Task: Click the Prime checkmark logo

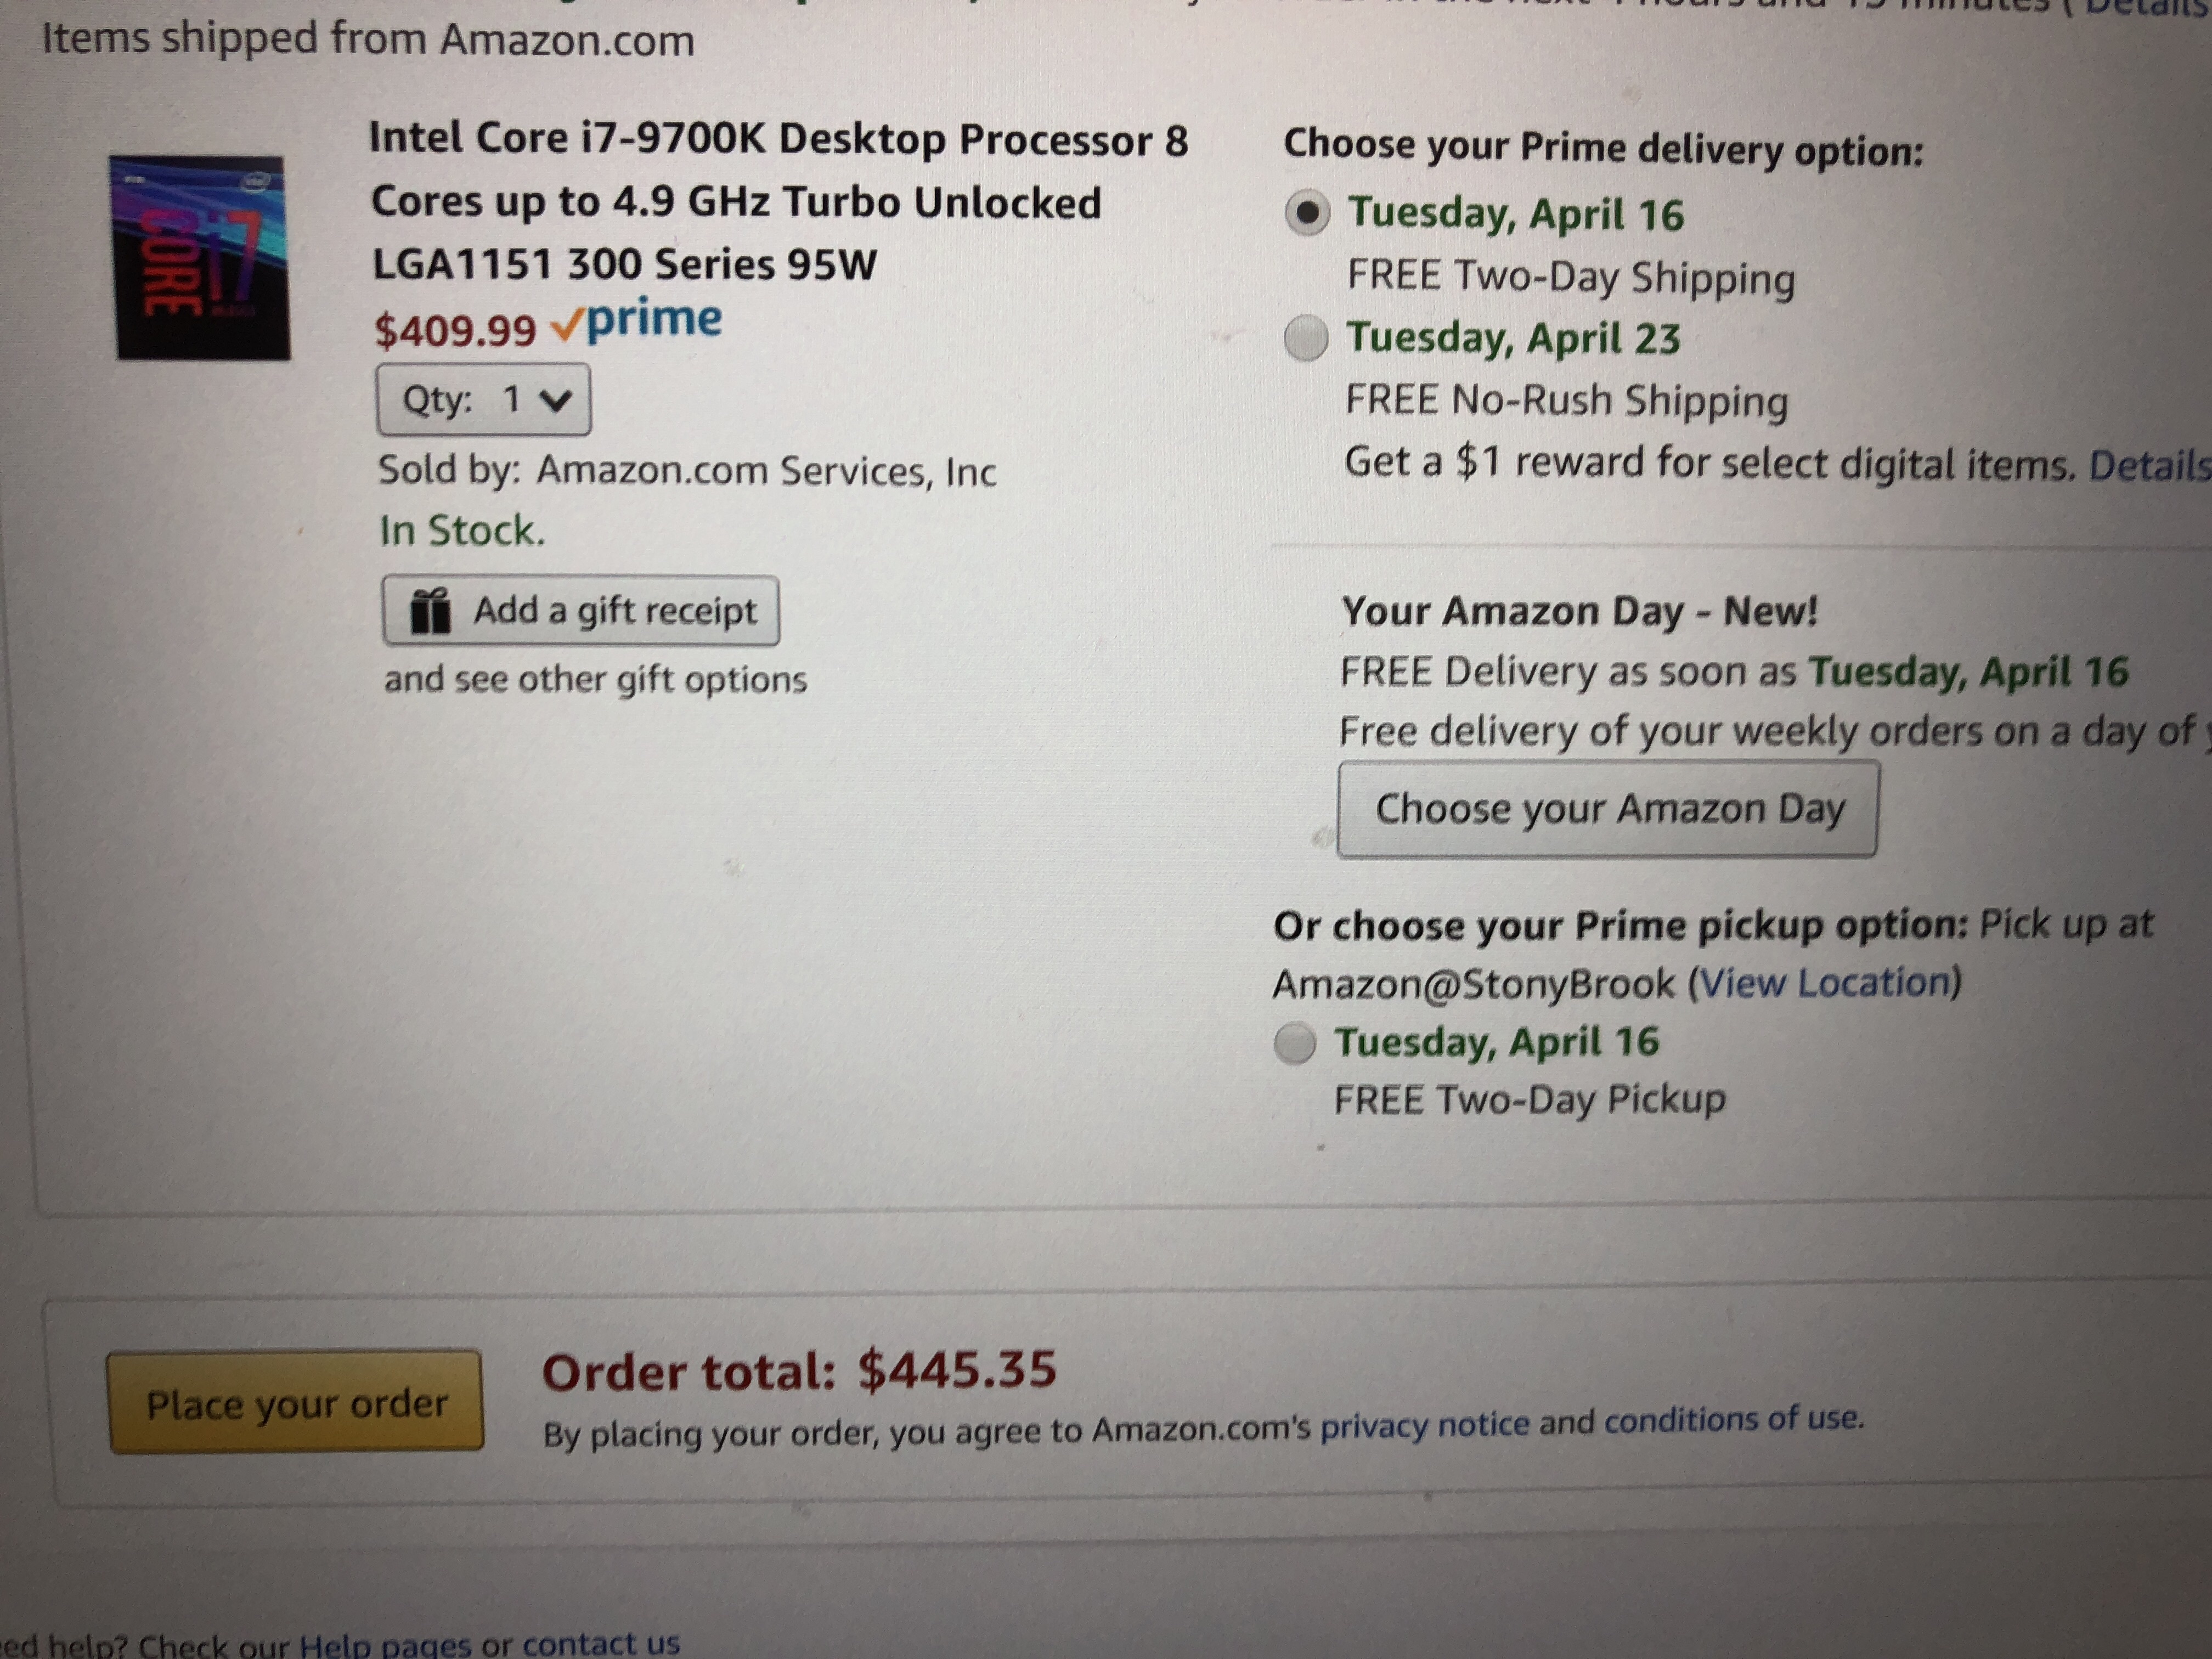Action: (x=636, y=322)
